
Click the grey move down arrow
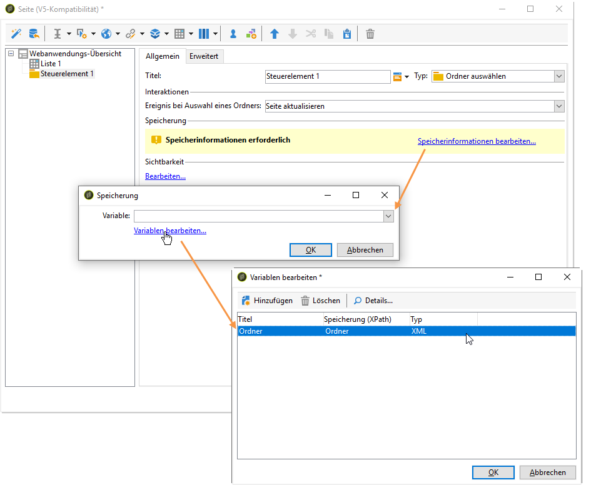(x=292, y=34)
